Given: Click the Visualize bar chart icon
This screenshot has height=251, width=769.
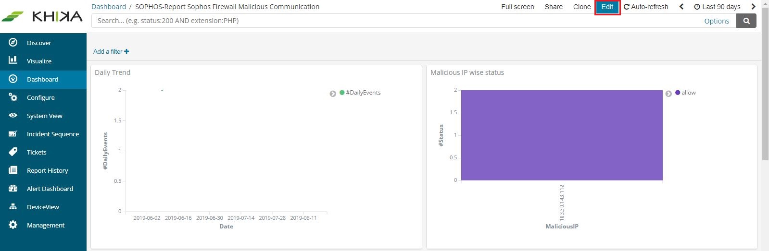Looking at the screenshot, I should (x=13, y=60).
